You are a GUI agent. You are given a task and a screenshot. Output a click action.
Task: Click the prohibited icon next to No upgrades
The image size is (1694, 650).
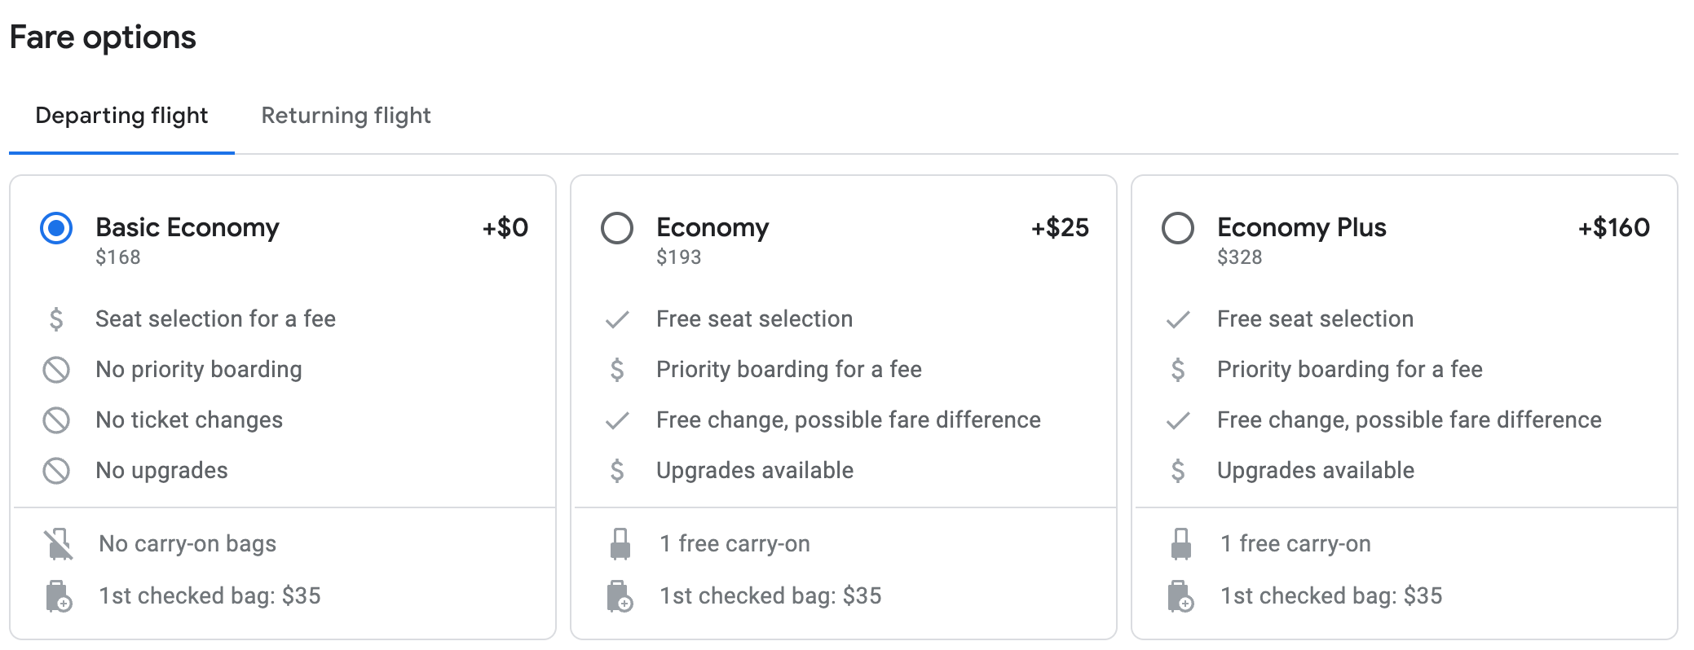pos(56,471)
